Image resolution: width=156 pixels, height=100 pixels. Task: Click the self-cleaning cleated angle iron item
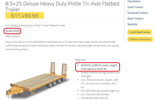[x=100, y=91]
